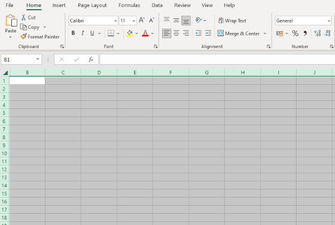Click Merge & Center button
Screen dimensions: 335x225
click(x=238, y=33)
